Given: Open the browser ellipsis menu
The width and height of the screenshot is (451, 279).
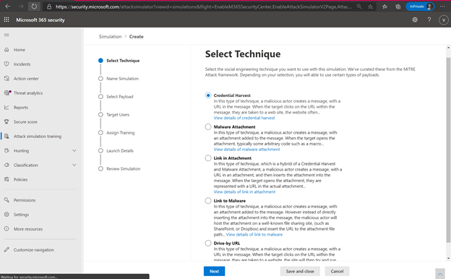Looking at the screenshot, I should click(442, 7).
